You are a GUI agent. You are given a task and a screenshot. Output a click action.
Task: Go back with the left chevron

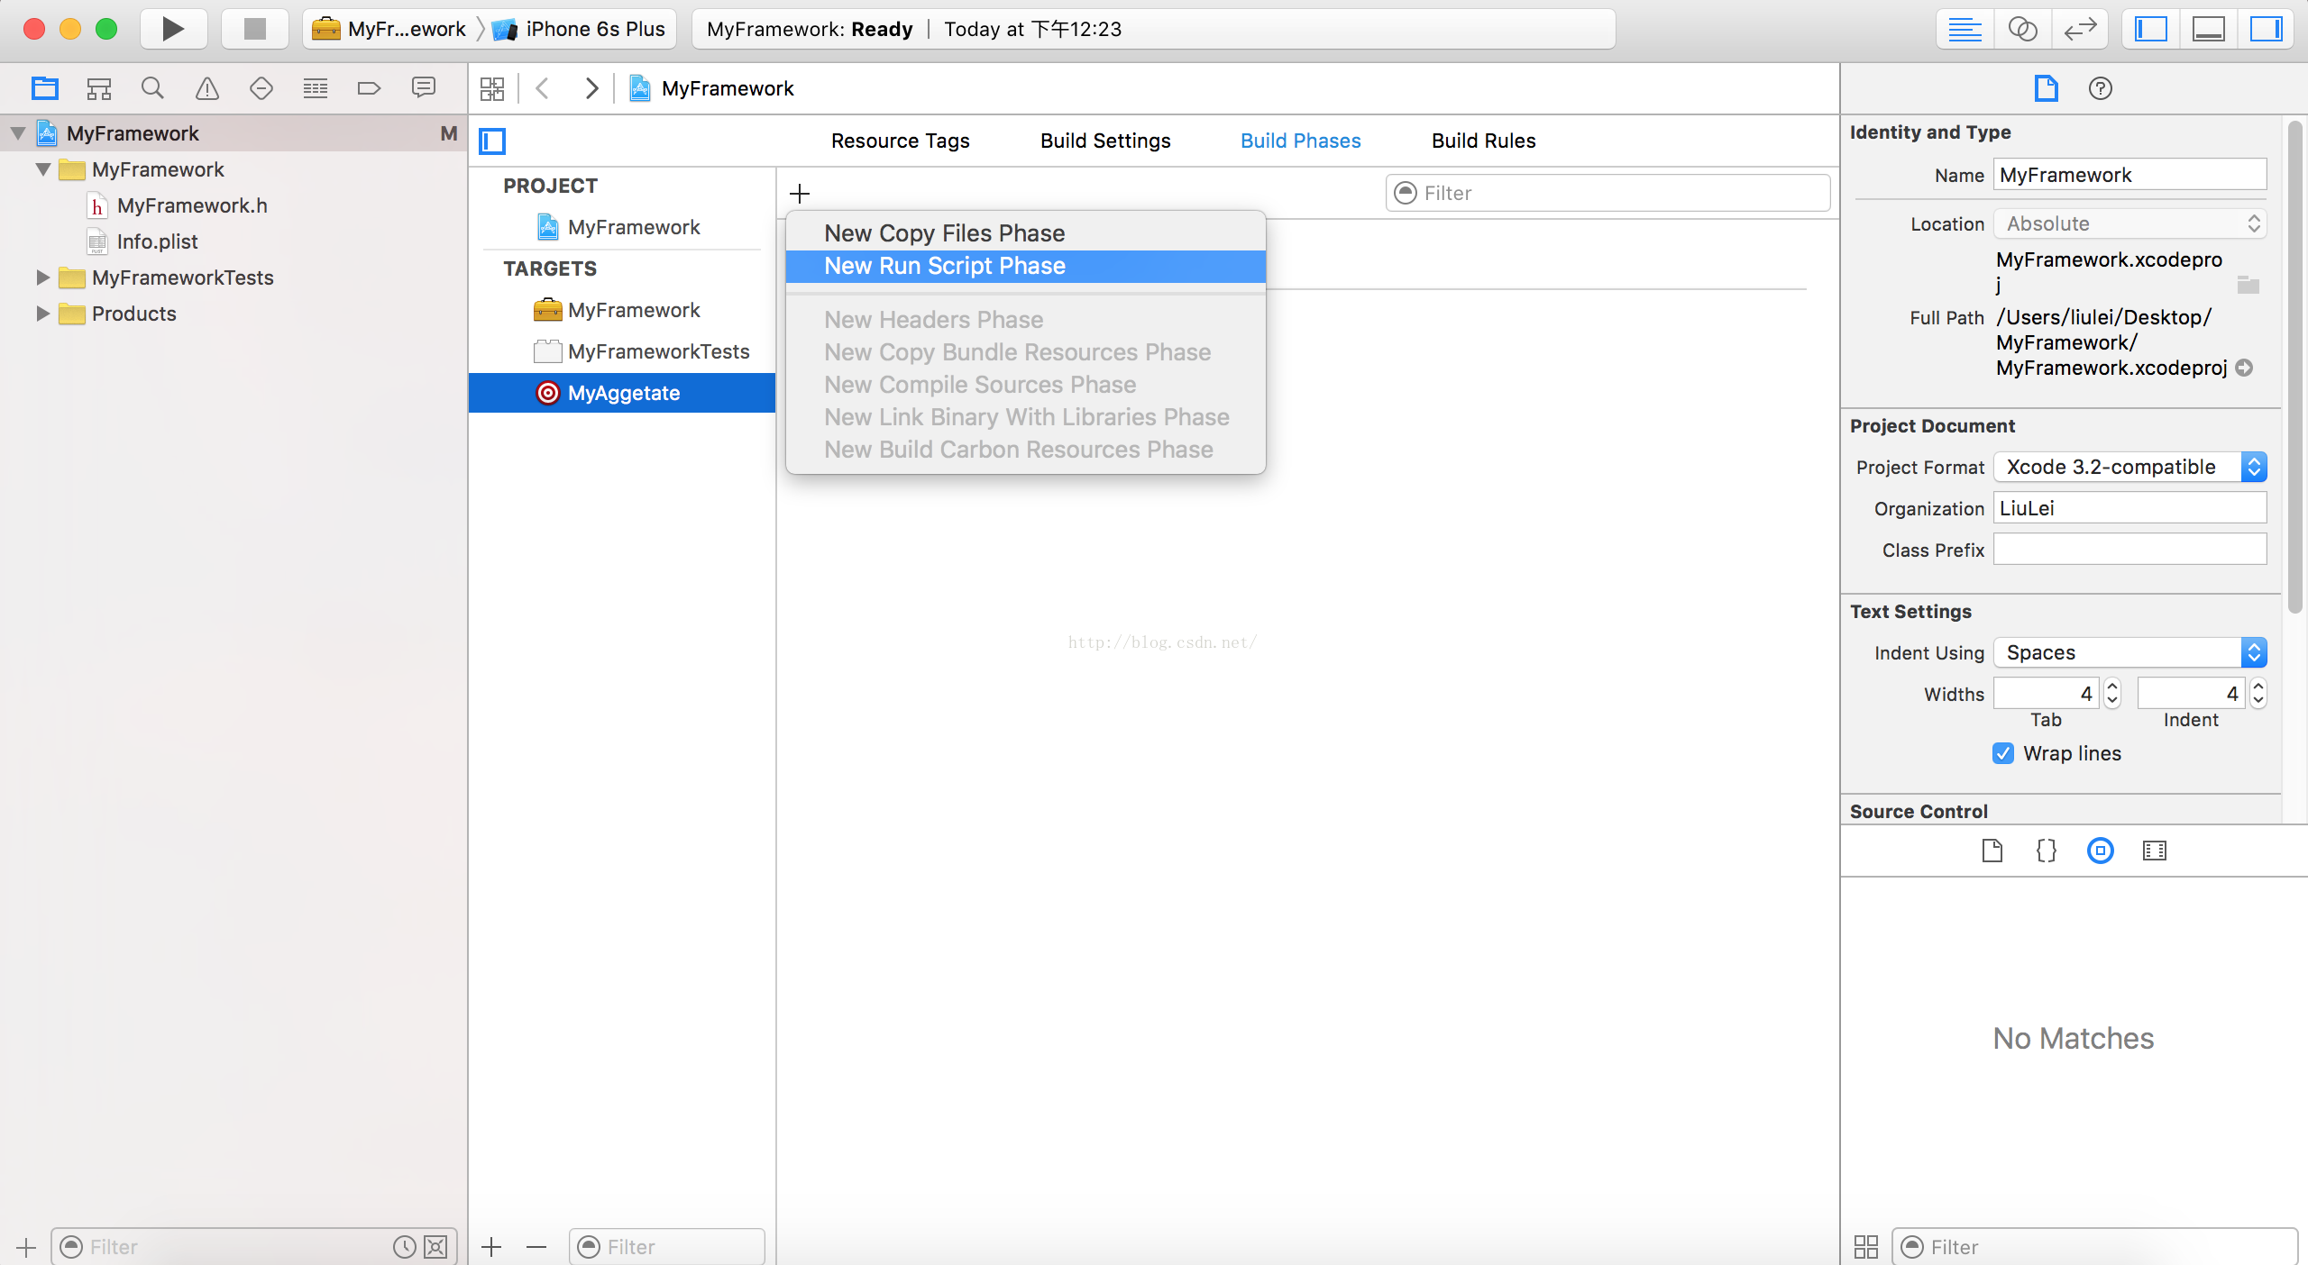click(x=543, y=88)
